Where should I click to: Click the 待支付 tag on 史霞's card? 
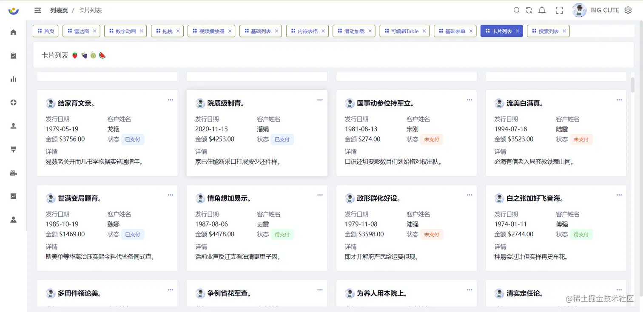pyautogui.click(x=282, y=234)
